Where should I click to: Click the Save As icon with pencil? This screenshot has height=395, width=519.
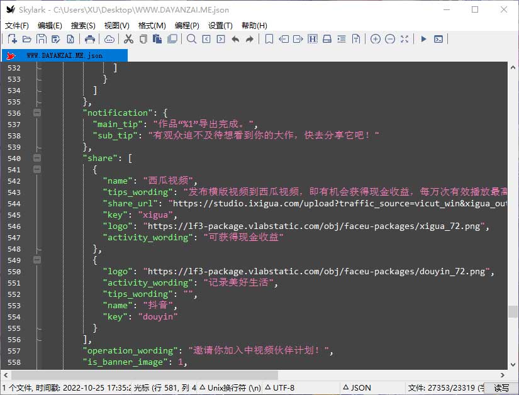pyautogui.click(x=55, y=39)
